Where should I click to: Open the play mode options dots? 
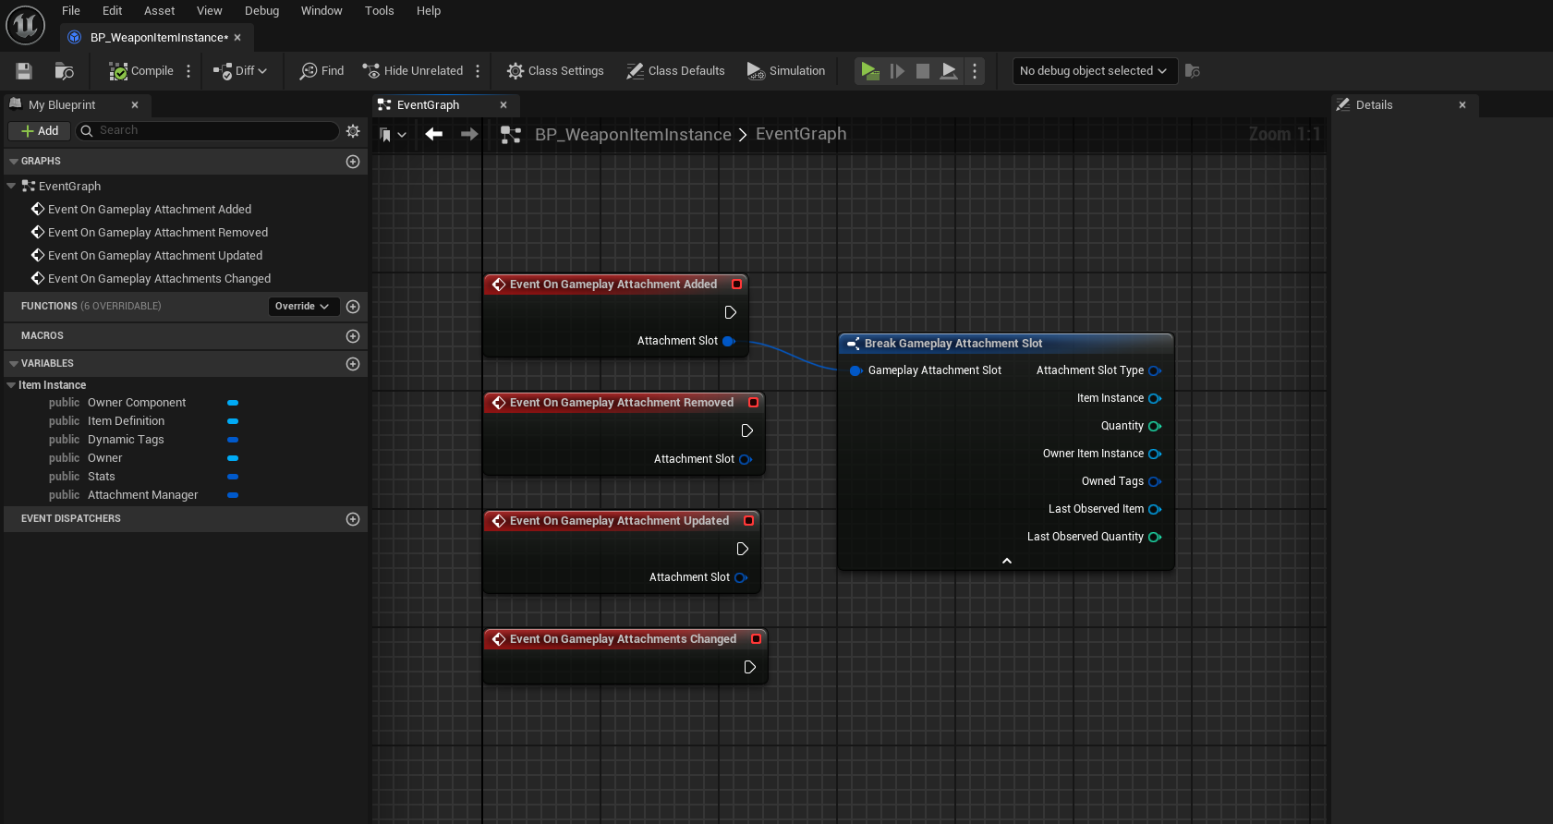(975, 71)
